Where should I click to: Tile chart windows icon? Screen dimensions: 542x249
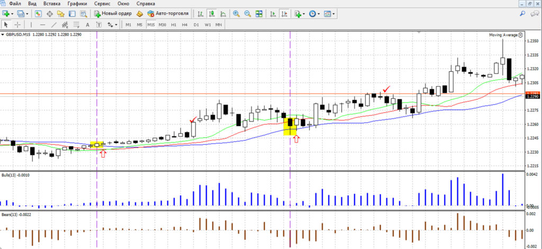pos(259,14)
